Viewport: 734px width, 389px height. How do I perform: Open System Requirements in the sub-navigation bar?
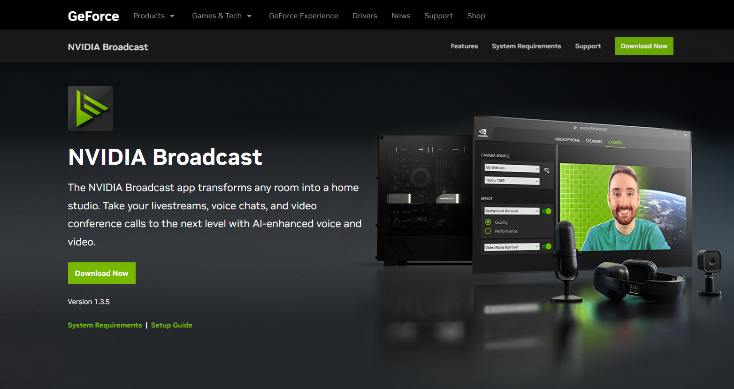pyautogui.click(x=527, y=46)
